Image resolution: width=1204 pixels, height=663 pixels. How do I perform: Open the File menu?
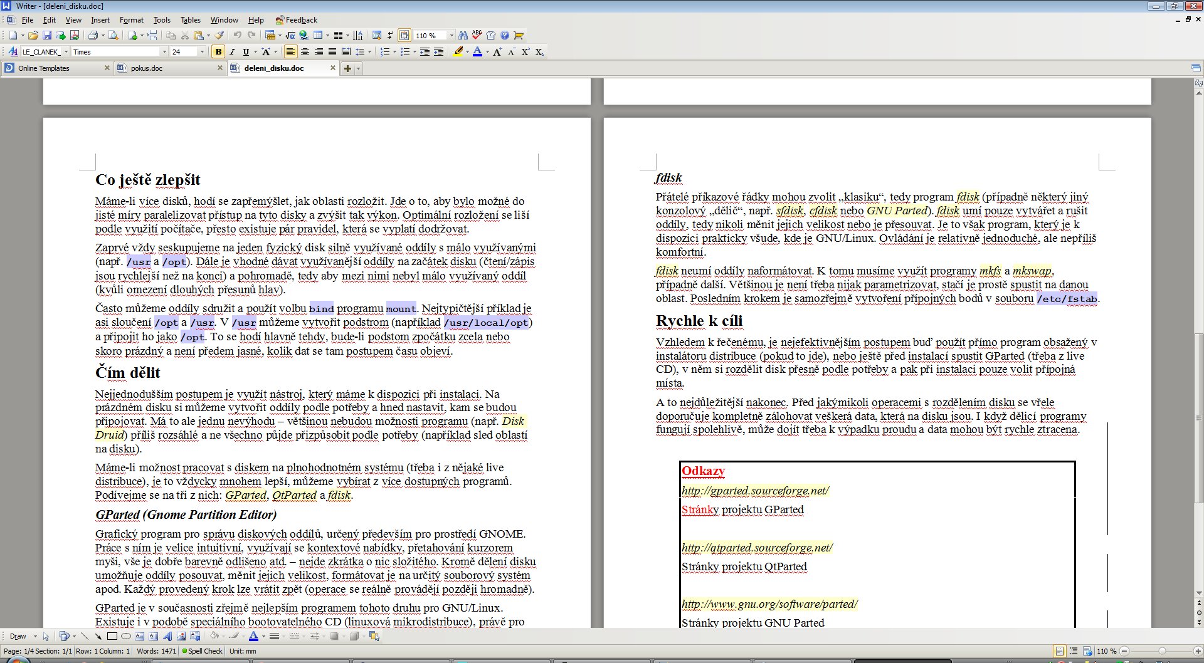click(28, 20)
